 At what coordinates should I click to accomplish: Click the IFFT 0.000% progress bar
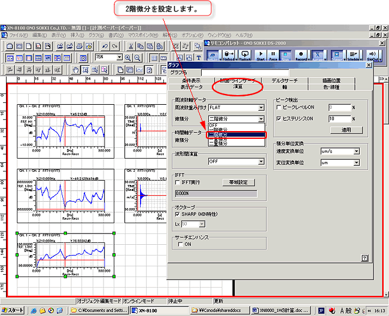216,193
